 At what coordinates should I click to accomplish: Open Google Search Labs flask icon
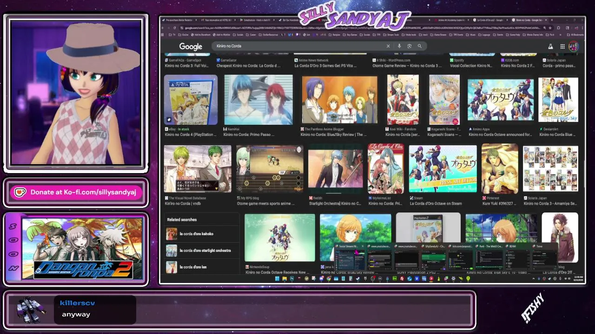[x=550, y=46]
